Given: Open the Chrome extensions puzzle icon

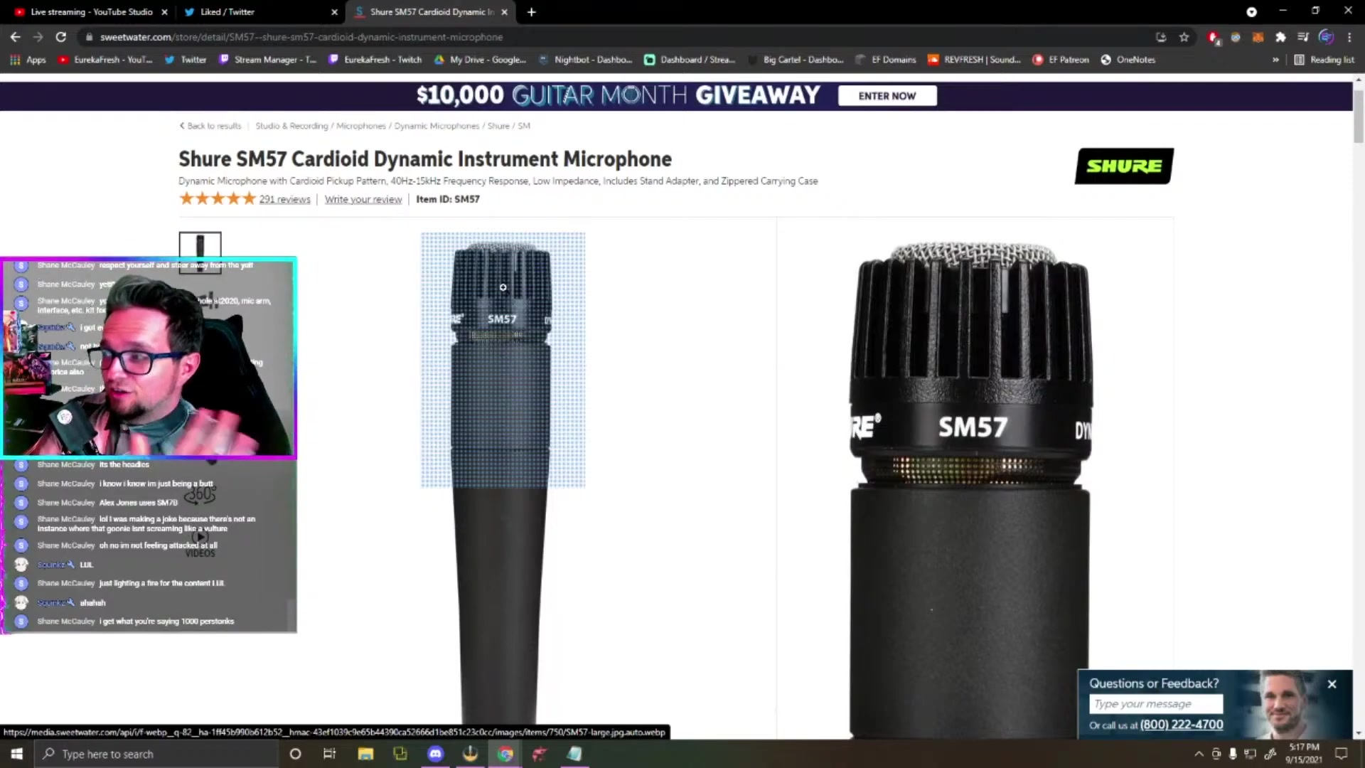Looking at the screenshot, I should [1280, 37].
